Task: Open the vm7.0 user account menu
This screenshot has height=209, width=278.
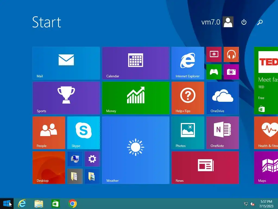Action: coord(217,22)
